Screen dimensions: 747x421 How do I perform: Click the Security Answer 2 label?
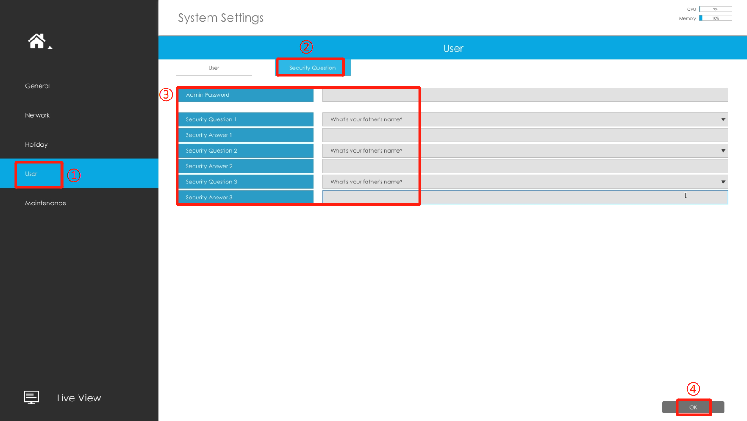coord(246,166)
